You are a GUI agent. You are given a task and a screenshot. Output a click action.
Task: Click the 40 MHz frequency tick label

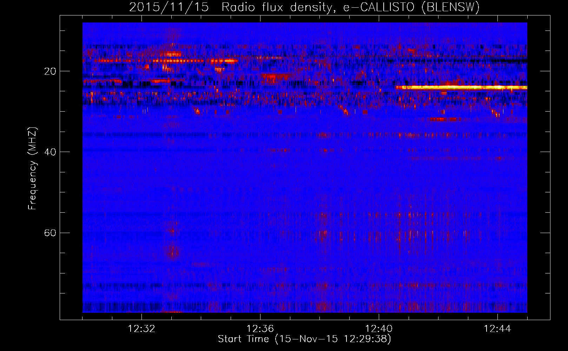click(50, 152)
